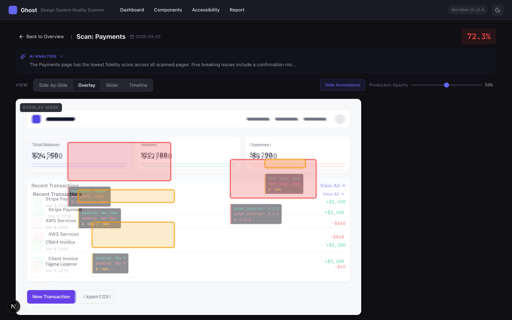
Task: Expand the AI Analysis chevron
Action: (x=62, y=56)
